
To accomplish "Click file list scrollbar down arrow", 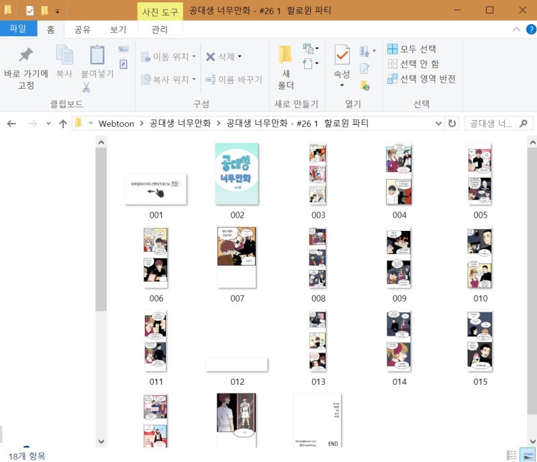I will point(532,441).
